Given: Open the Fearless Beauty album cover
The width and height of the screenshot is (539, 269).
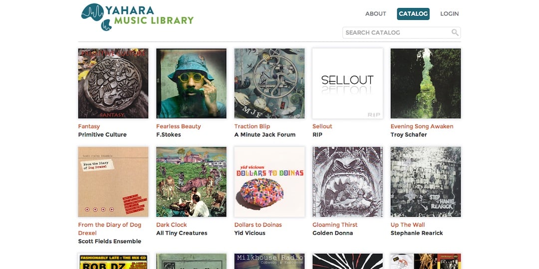Looking at the screenshot, I should (x=191, y=83).
